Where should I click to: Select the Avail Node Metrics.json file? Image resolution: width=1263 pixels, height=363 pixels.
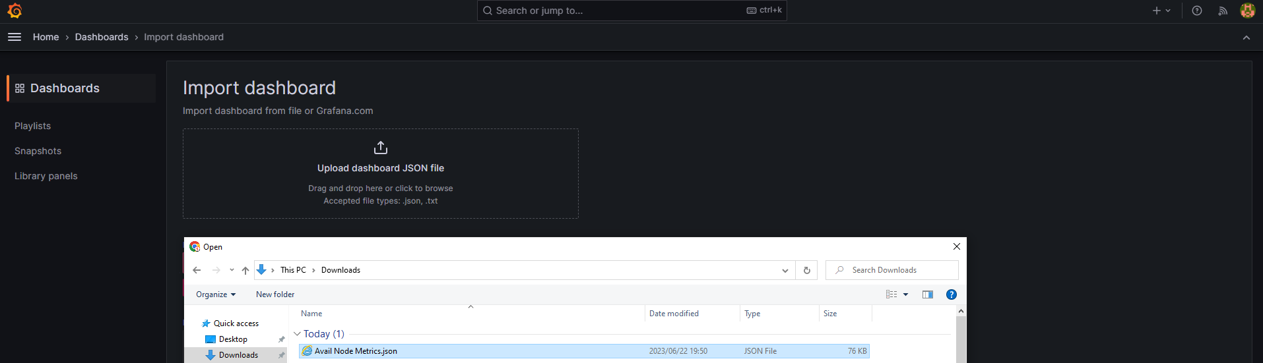click(356, 351)
